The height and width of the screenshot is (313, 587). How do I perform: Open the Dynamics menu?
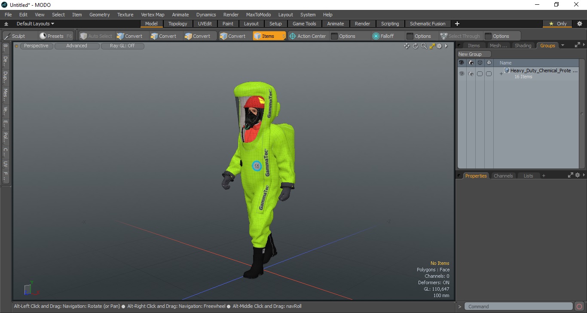pos(206,15)
